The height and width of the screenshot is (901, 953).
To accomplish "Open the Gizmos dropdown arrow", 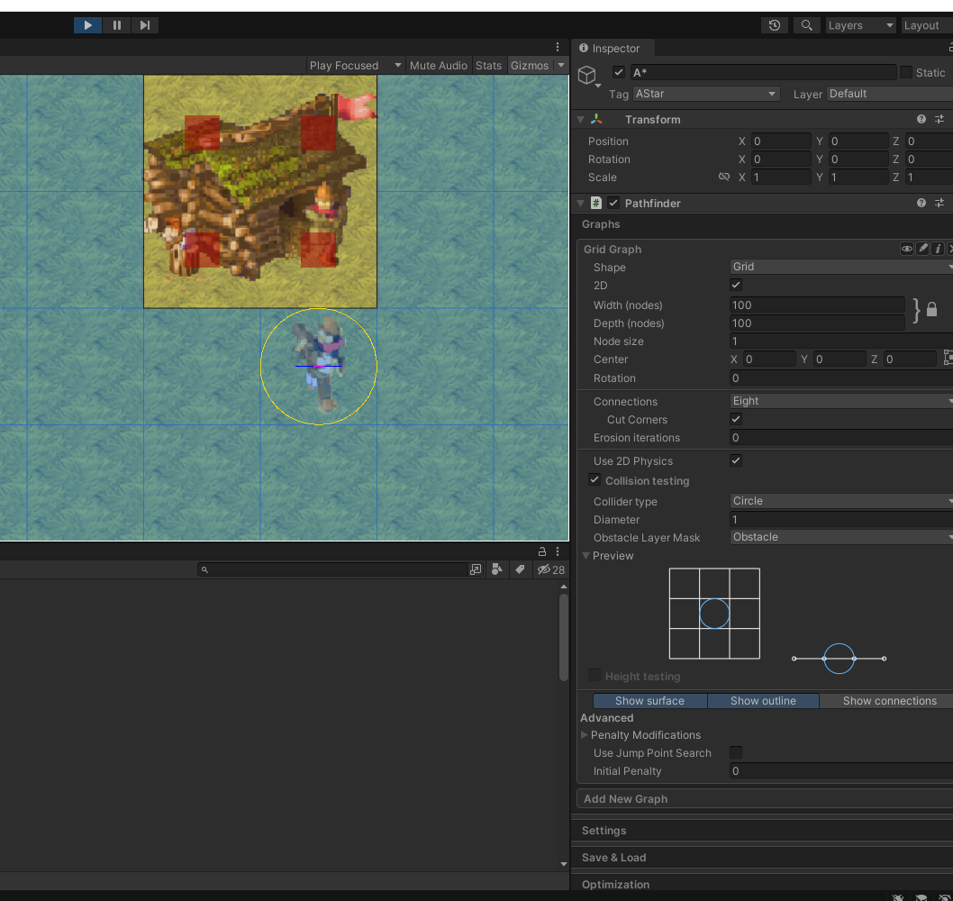I will pyautogui.click(x=561, y=65).
